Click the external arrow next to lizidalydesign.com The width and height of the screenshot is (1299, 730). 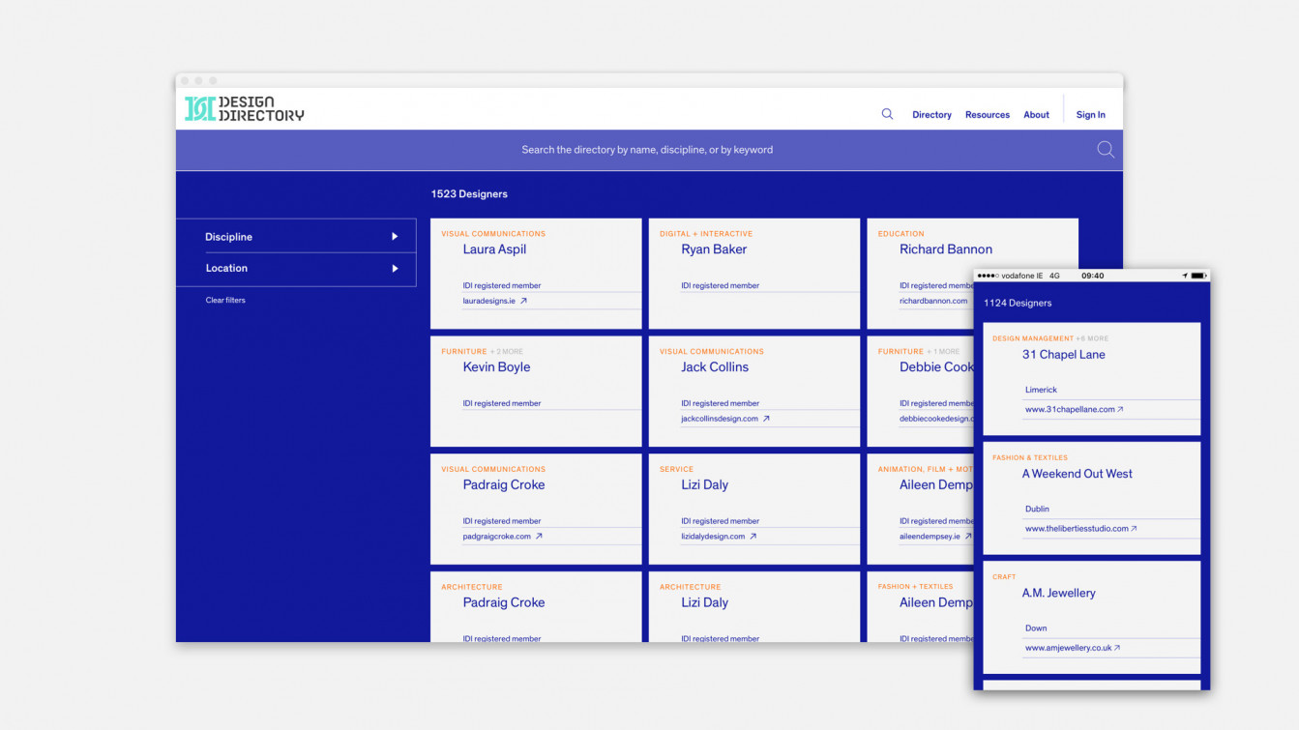(753, 537)
